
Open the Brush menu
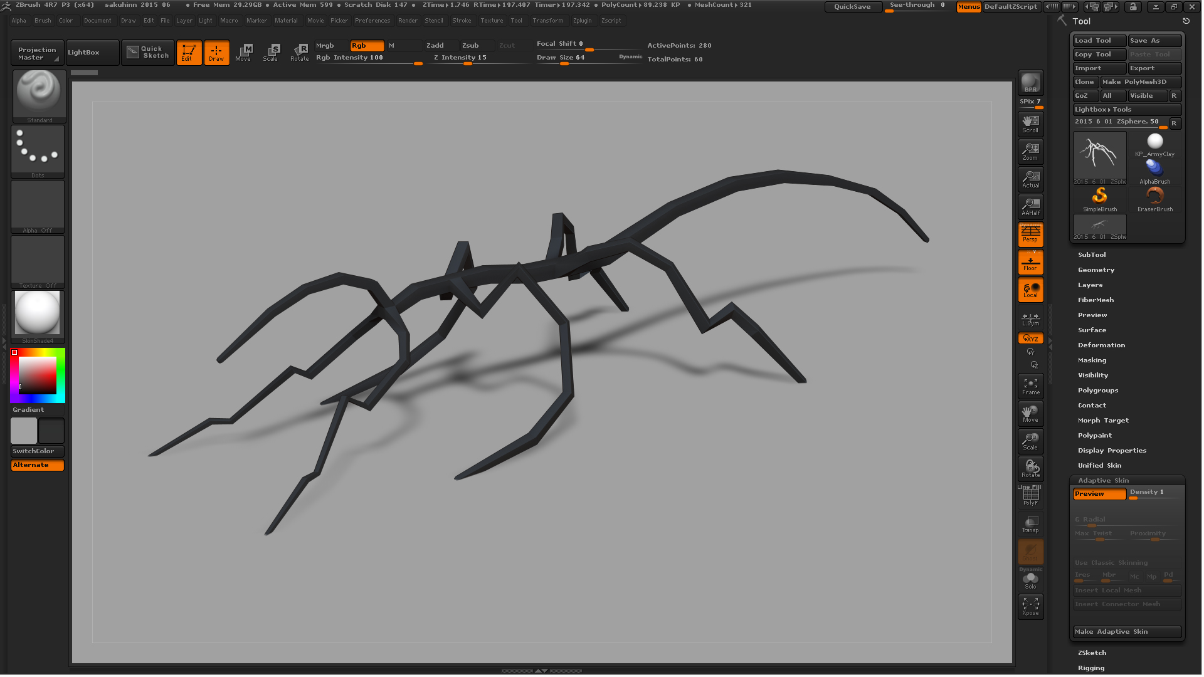[43, 21]
